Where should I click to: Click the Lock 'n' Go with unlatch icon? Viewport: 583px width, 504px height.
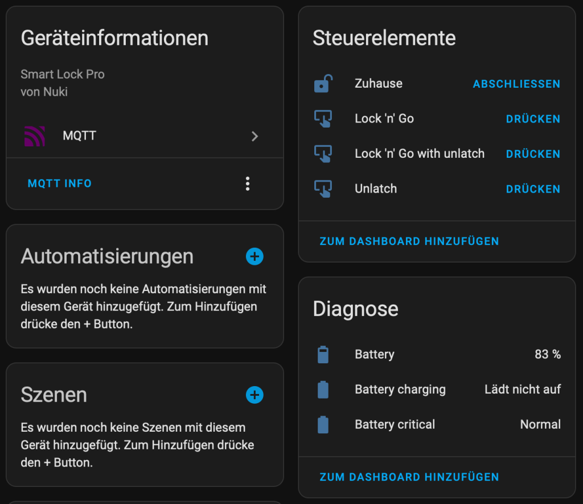(323, 153)
